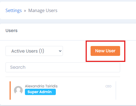
Task: Select the Alexandria Tsiridis name
Action: point(41,86)
